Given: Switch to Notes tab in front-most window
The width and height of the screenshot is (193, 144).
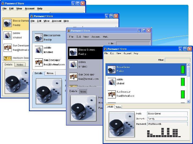Looking at the screenshot, I should (x=118, y=107).
